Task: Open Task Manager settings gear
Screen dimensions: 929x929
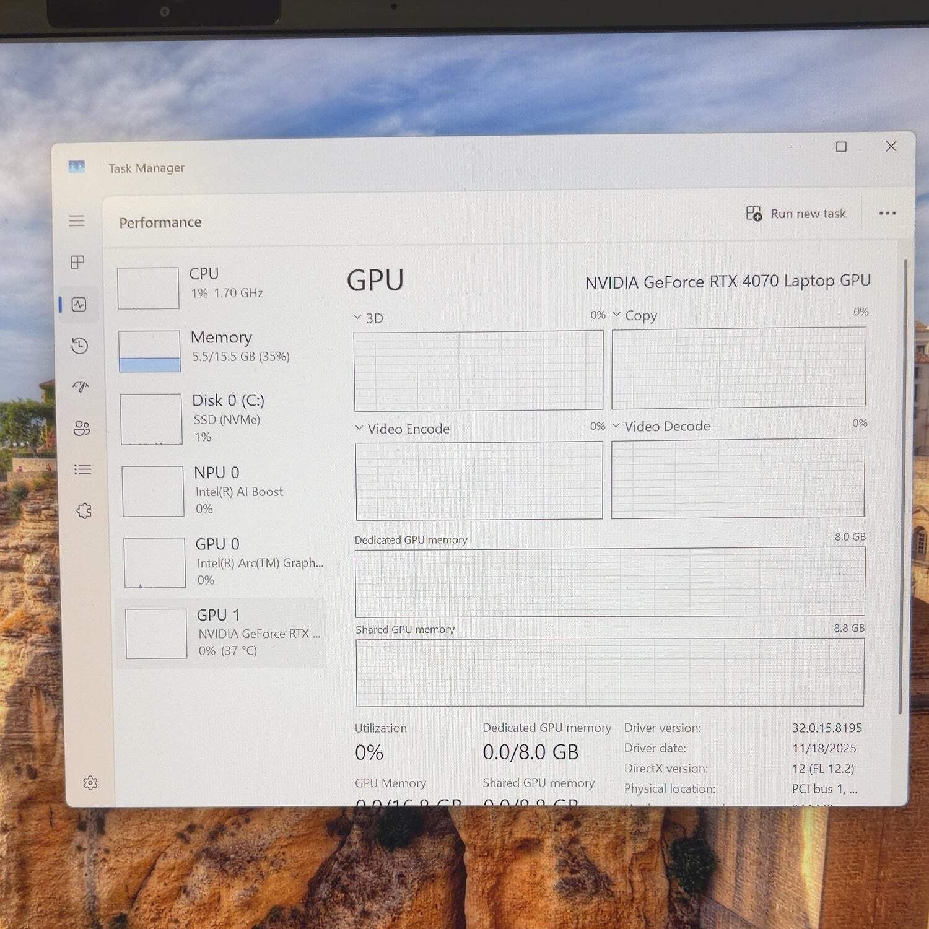Action: pos(90,783)
